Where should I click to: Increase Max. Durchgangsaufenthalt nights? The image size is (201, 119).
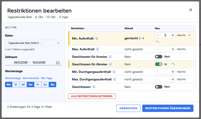tap(173, 79)
